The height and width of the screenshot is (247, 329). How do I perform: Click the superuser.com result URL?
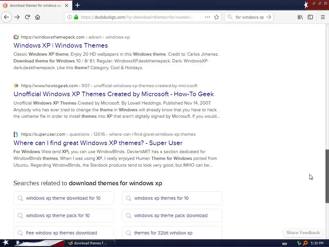coord(108,134)
